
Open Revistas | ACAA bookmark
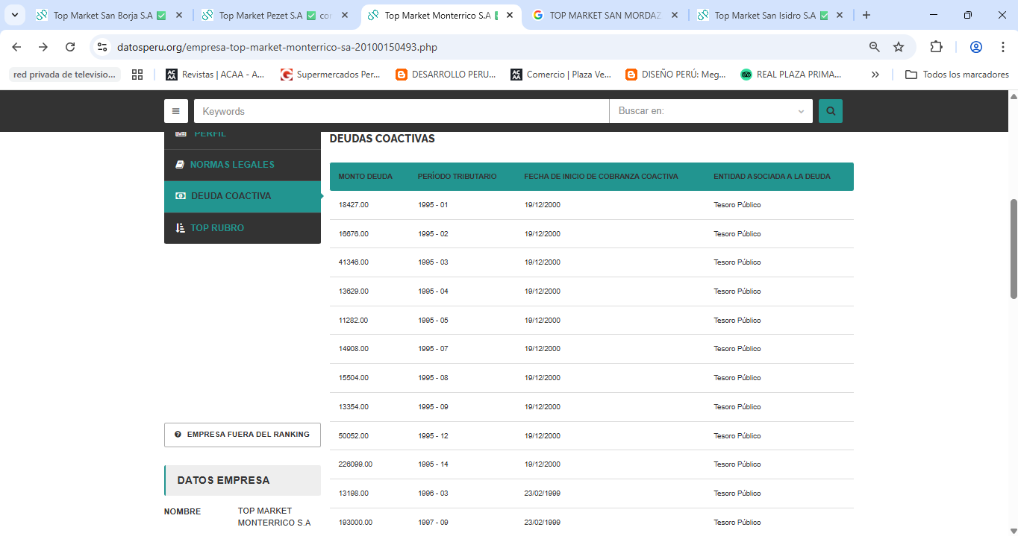(x=216, y=75)
